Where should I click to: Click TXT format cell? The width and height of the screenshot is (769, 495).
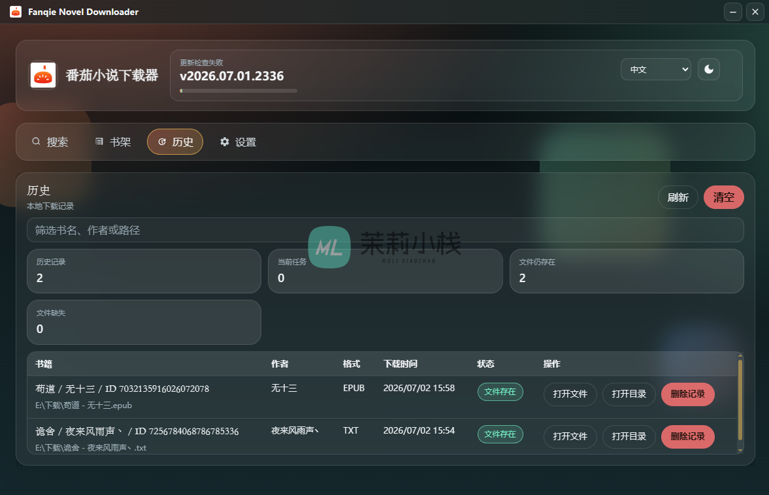pyautogui.click(x=351, y=430)
